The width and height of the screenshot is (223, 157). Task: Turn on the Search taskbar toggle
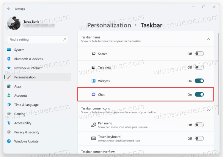click(x=199, y=54)
